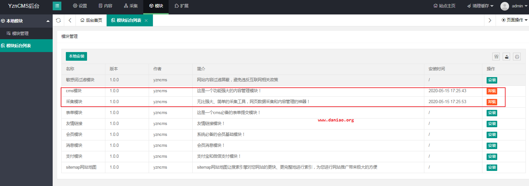529x186 pixels.
Task: Open column filter grid icon
Action: click(496, 57)
